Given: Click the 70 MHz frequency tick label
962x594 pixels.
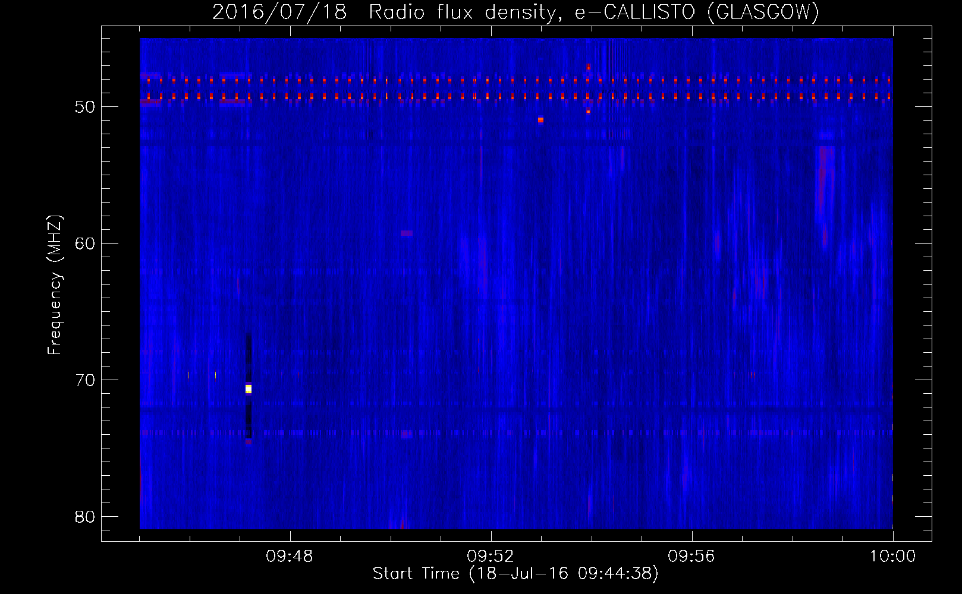Looking at the screenshot, I should pos(85,380).
